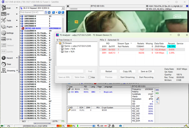Tick the Hex checkbox in TS Analyzer
Image resolution: width=189 pixels, height=128 pixels.
89,77
